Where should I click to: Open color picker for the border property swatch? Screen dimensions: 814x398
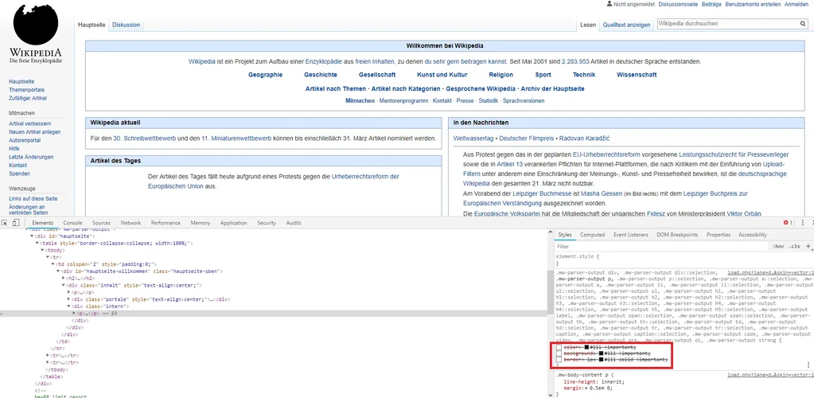coord(602,360)
